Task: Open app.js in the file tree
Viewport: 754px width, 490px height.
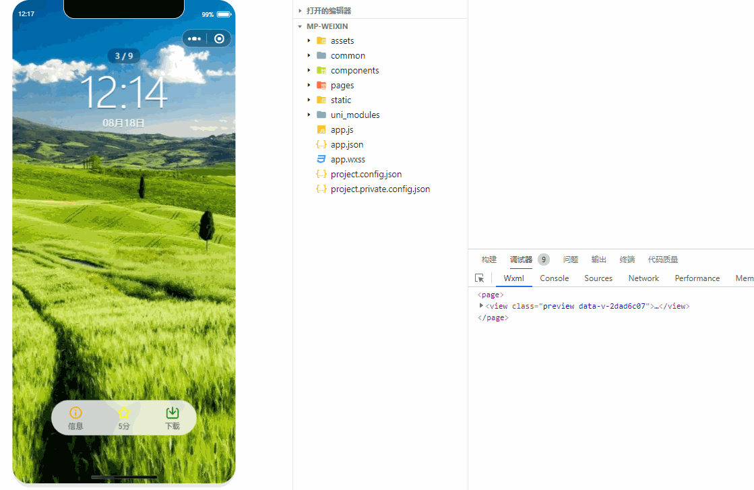Action: point(342,130)
